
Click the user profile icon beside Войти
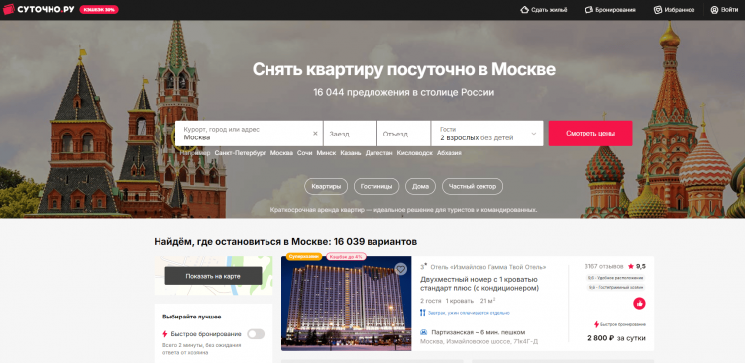coord(714,10)
